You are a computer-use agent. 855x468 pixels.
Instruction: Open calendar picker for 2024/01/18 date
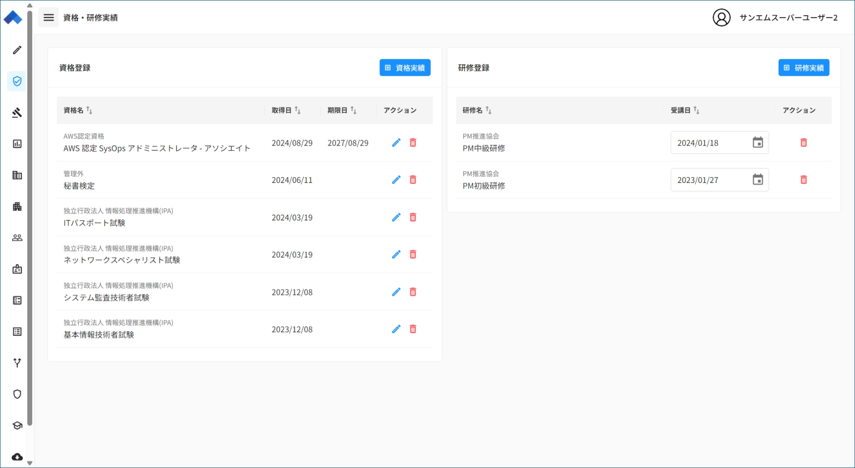(758, 143)
